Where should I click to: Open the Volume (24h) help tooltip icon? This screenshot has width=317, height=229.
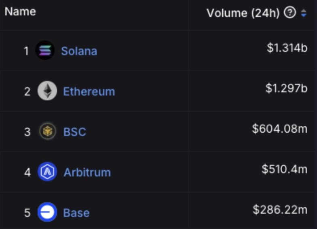[x=290, y=13]
